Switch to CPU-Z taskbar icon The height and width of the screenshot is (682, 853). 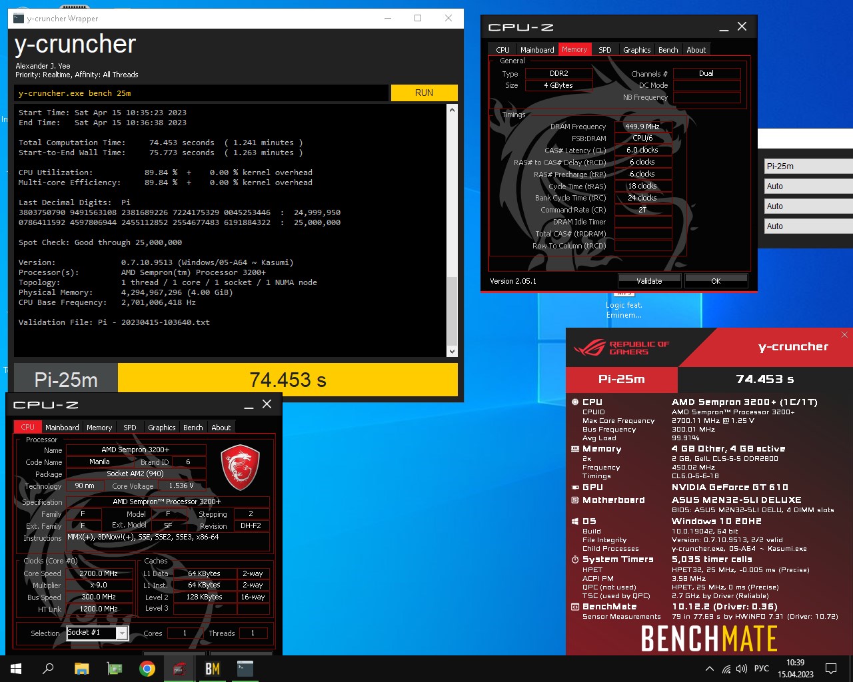179,669
